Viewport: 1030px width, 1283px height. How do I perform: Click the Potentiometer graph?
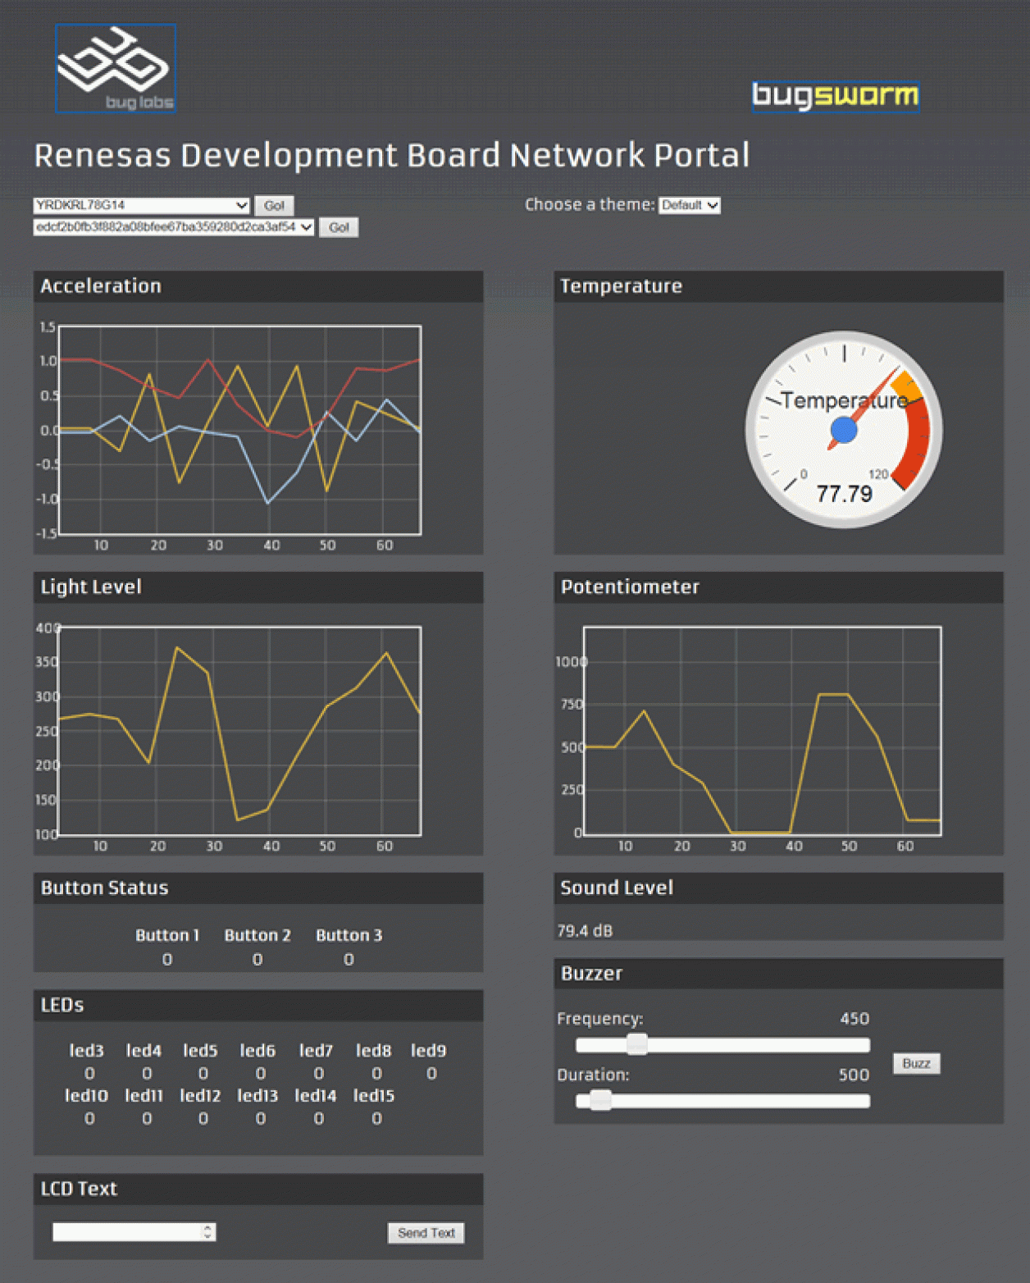[x=763, y=730]
